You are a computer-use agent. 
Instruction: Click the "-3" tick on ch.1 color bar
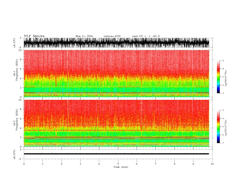coord(223,60)
